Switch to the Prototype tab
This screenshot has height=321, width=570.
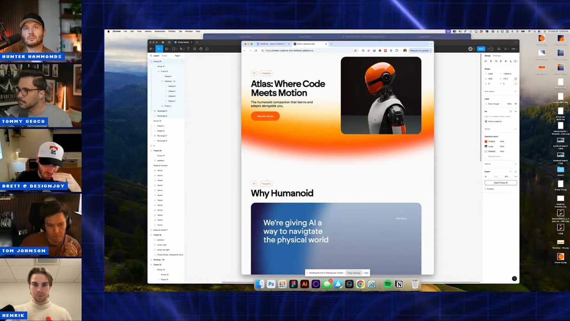(497, 56)
